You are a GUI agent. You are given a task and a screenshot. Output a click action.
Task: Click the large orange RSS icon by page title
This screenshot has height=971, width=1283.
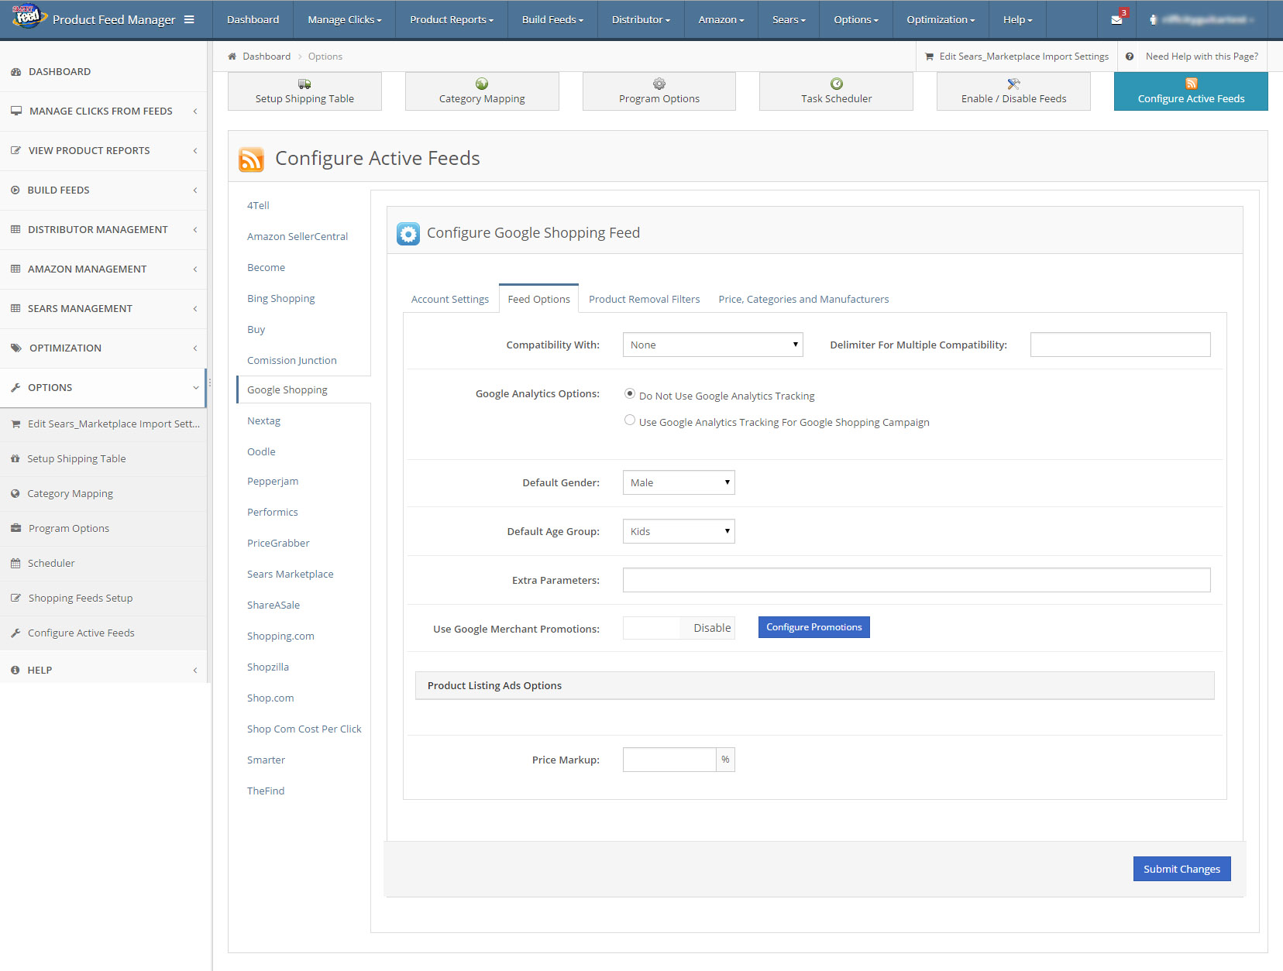(251, 159)
